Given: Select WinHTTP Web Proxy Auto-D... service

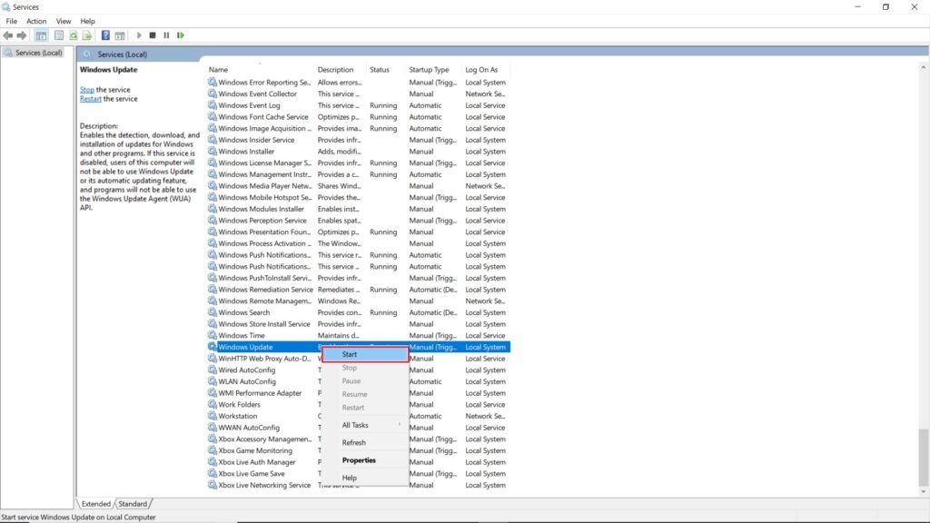Looking at the screenshot, I should point(358,359).
